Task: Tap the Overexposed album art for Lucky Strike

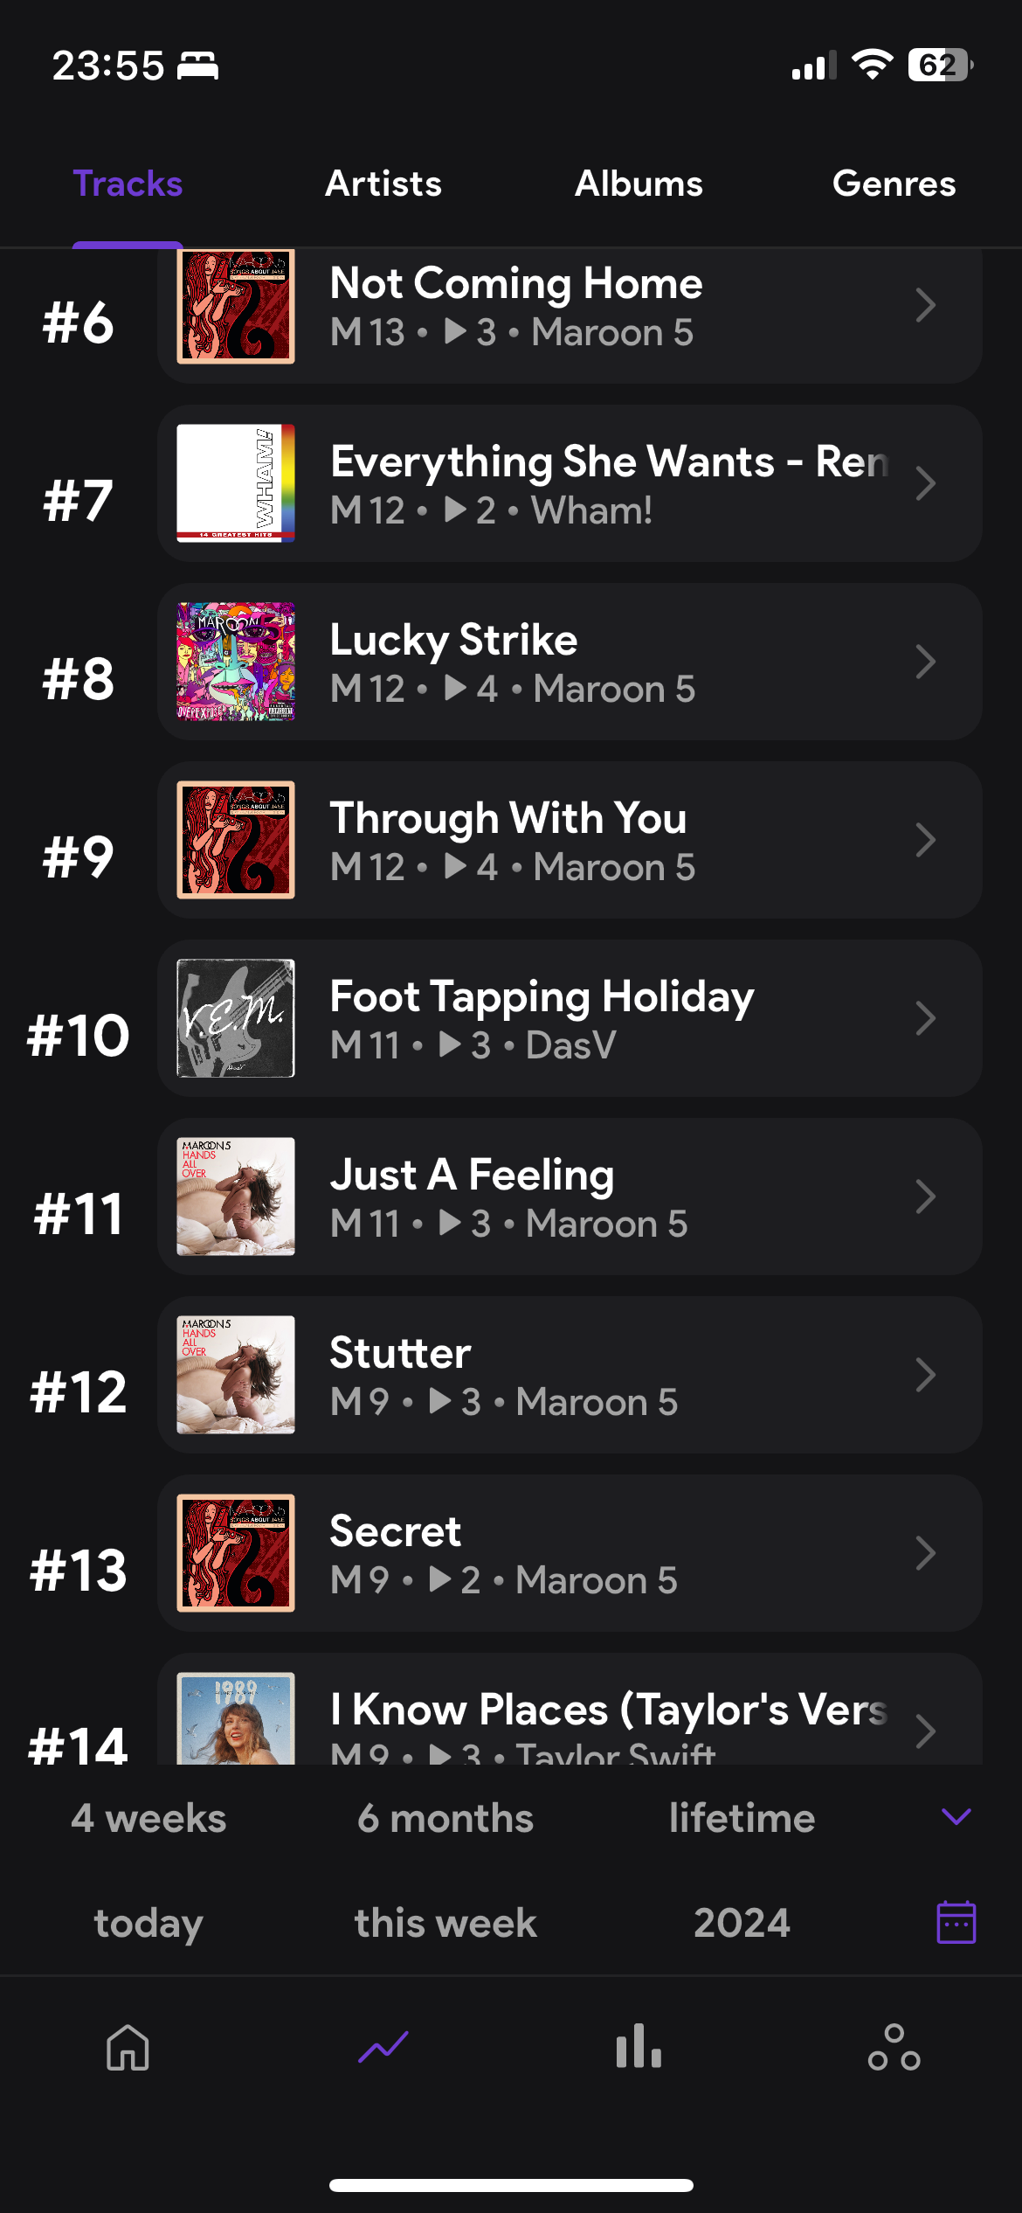Action: coord(236,662)
